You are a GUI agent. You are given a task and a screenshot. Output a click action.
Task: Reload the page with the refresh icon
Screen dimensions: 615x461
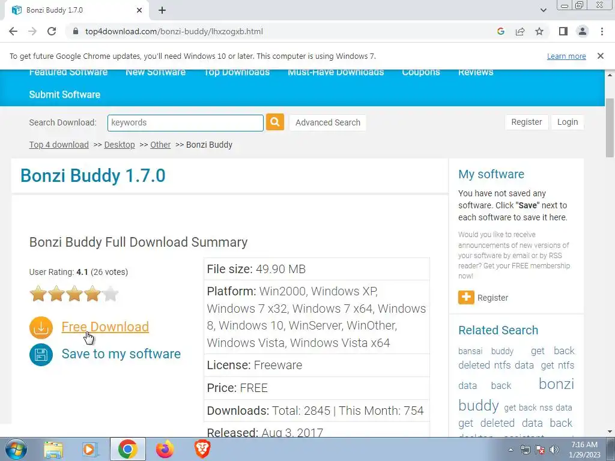(x=52, y=31)
